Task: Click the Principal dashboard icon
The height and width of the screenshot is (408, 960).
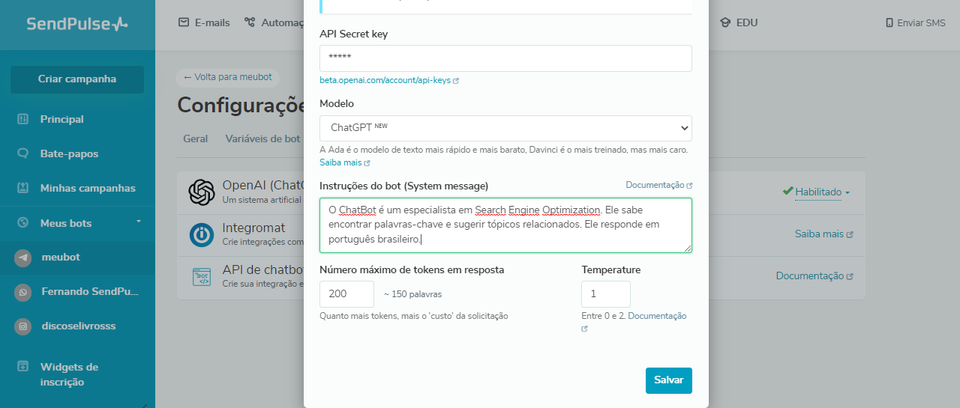Action: pos(23,119)
